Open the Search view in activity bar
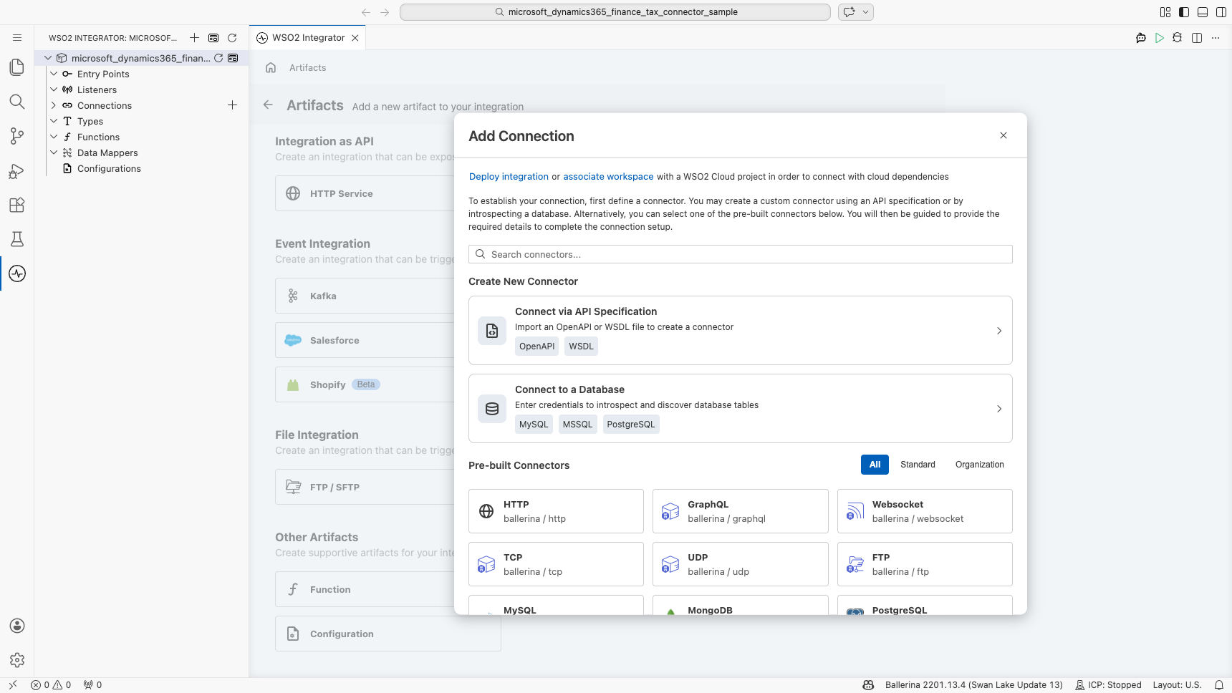The image size is (1232, 693). (17, 102)
